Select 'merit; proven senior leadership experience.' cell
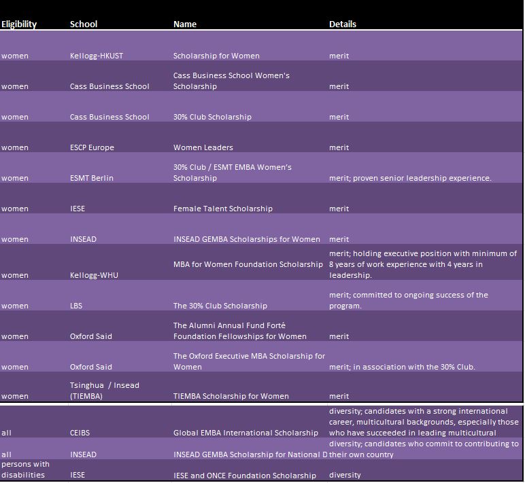This screenshot has width=525, height=483. [410, 178]
